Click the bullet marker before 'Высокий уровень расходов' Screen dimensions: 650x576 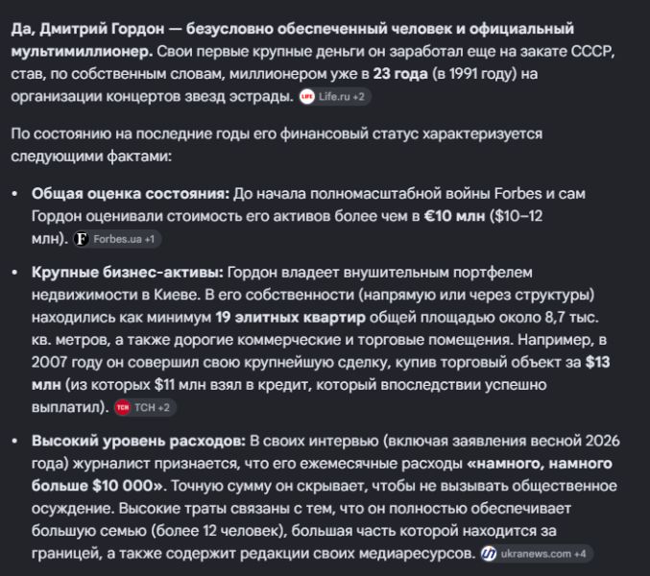[15, 441]
